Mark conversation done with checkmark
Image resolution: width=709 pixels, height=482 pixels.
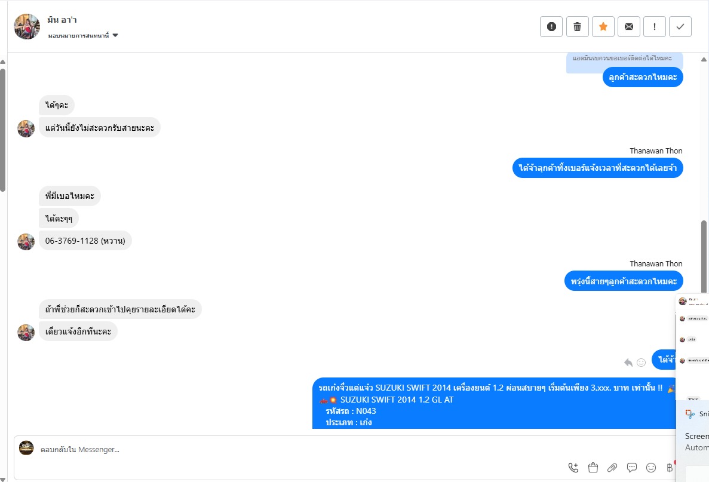click(x=680, y=26)
